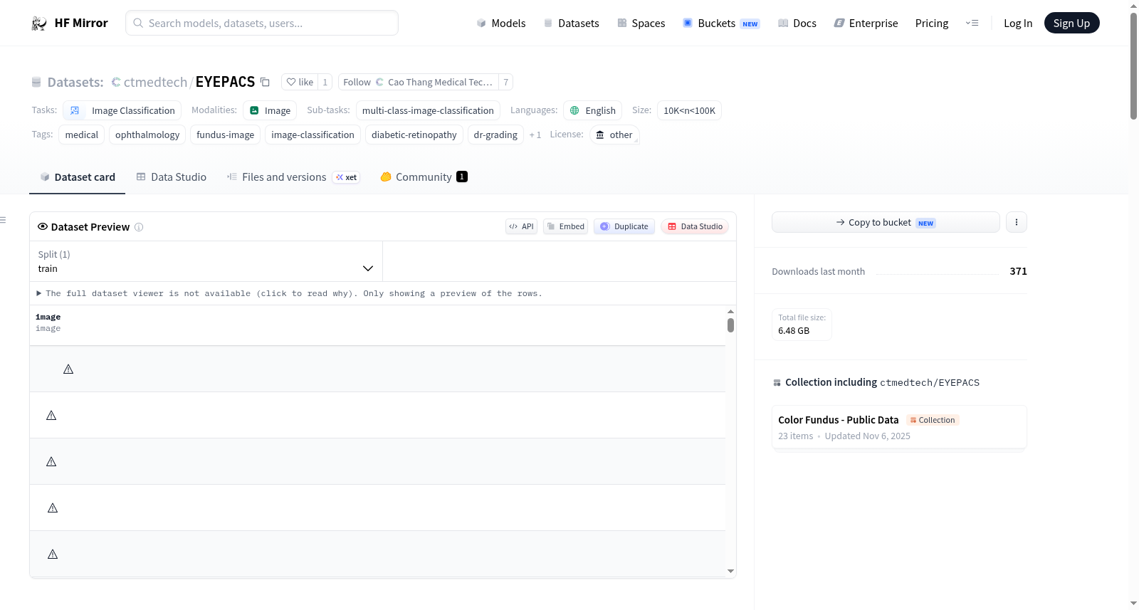Click the like count number
The image size is (1139, 610).
click(x=325, y=83)
